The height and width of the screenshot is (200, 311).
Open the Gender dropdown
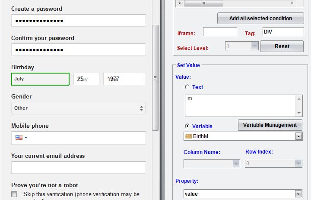pyautogui.click(x=78, y=108)
